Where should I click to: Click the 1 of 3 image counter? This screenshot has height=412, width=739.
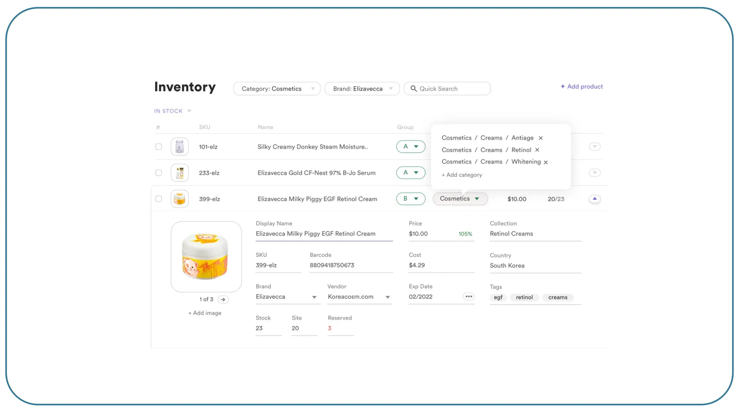point(206,299)
